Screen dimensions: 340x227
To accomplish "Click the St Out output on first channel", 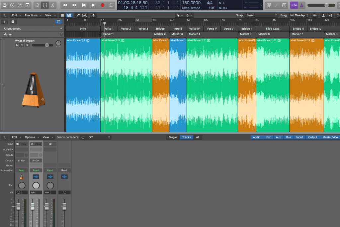I will [22, 160].
